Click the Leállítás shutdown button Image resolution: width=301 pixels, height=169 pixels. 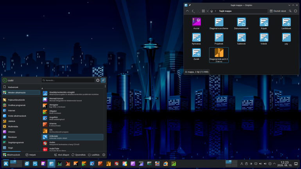pyautogui.click(x=94, y=155)
